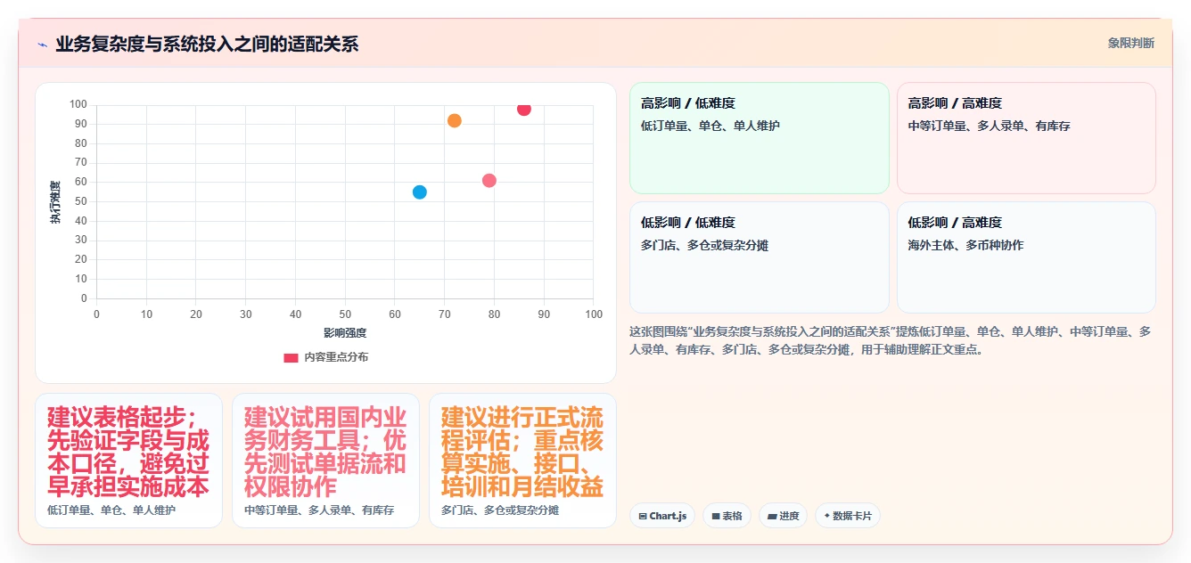Screen dimensions: 1191x563
Task: Click the 表格 tag chip
Action: 727,516
